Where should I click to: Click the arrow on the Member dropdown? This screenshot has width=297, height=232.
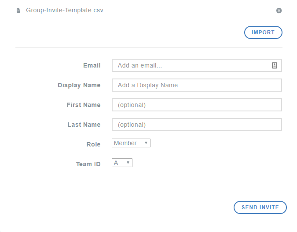point(146,143)
